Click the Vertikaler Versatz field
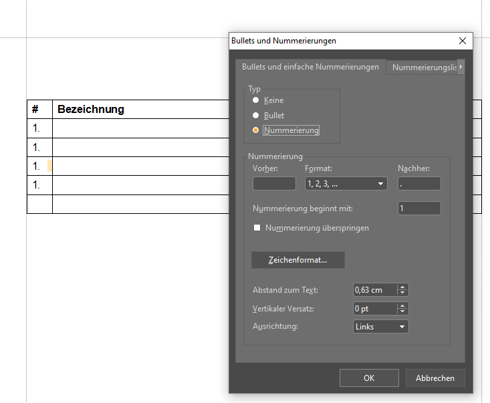490x403 pixels. [x=375, y=309]
